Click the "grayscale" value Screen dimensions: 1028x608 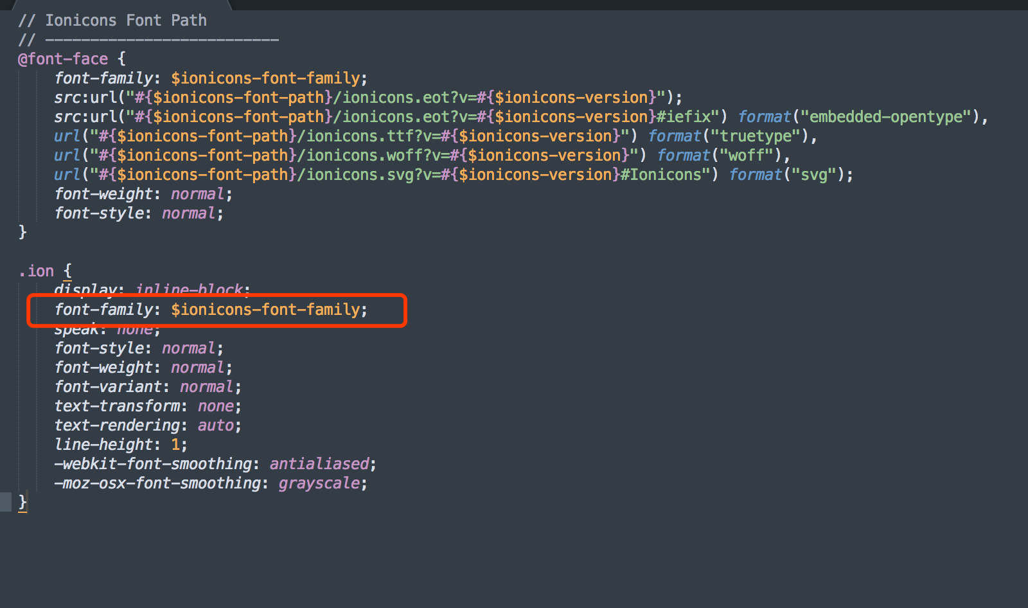pos(319,483)
